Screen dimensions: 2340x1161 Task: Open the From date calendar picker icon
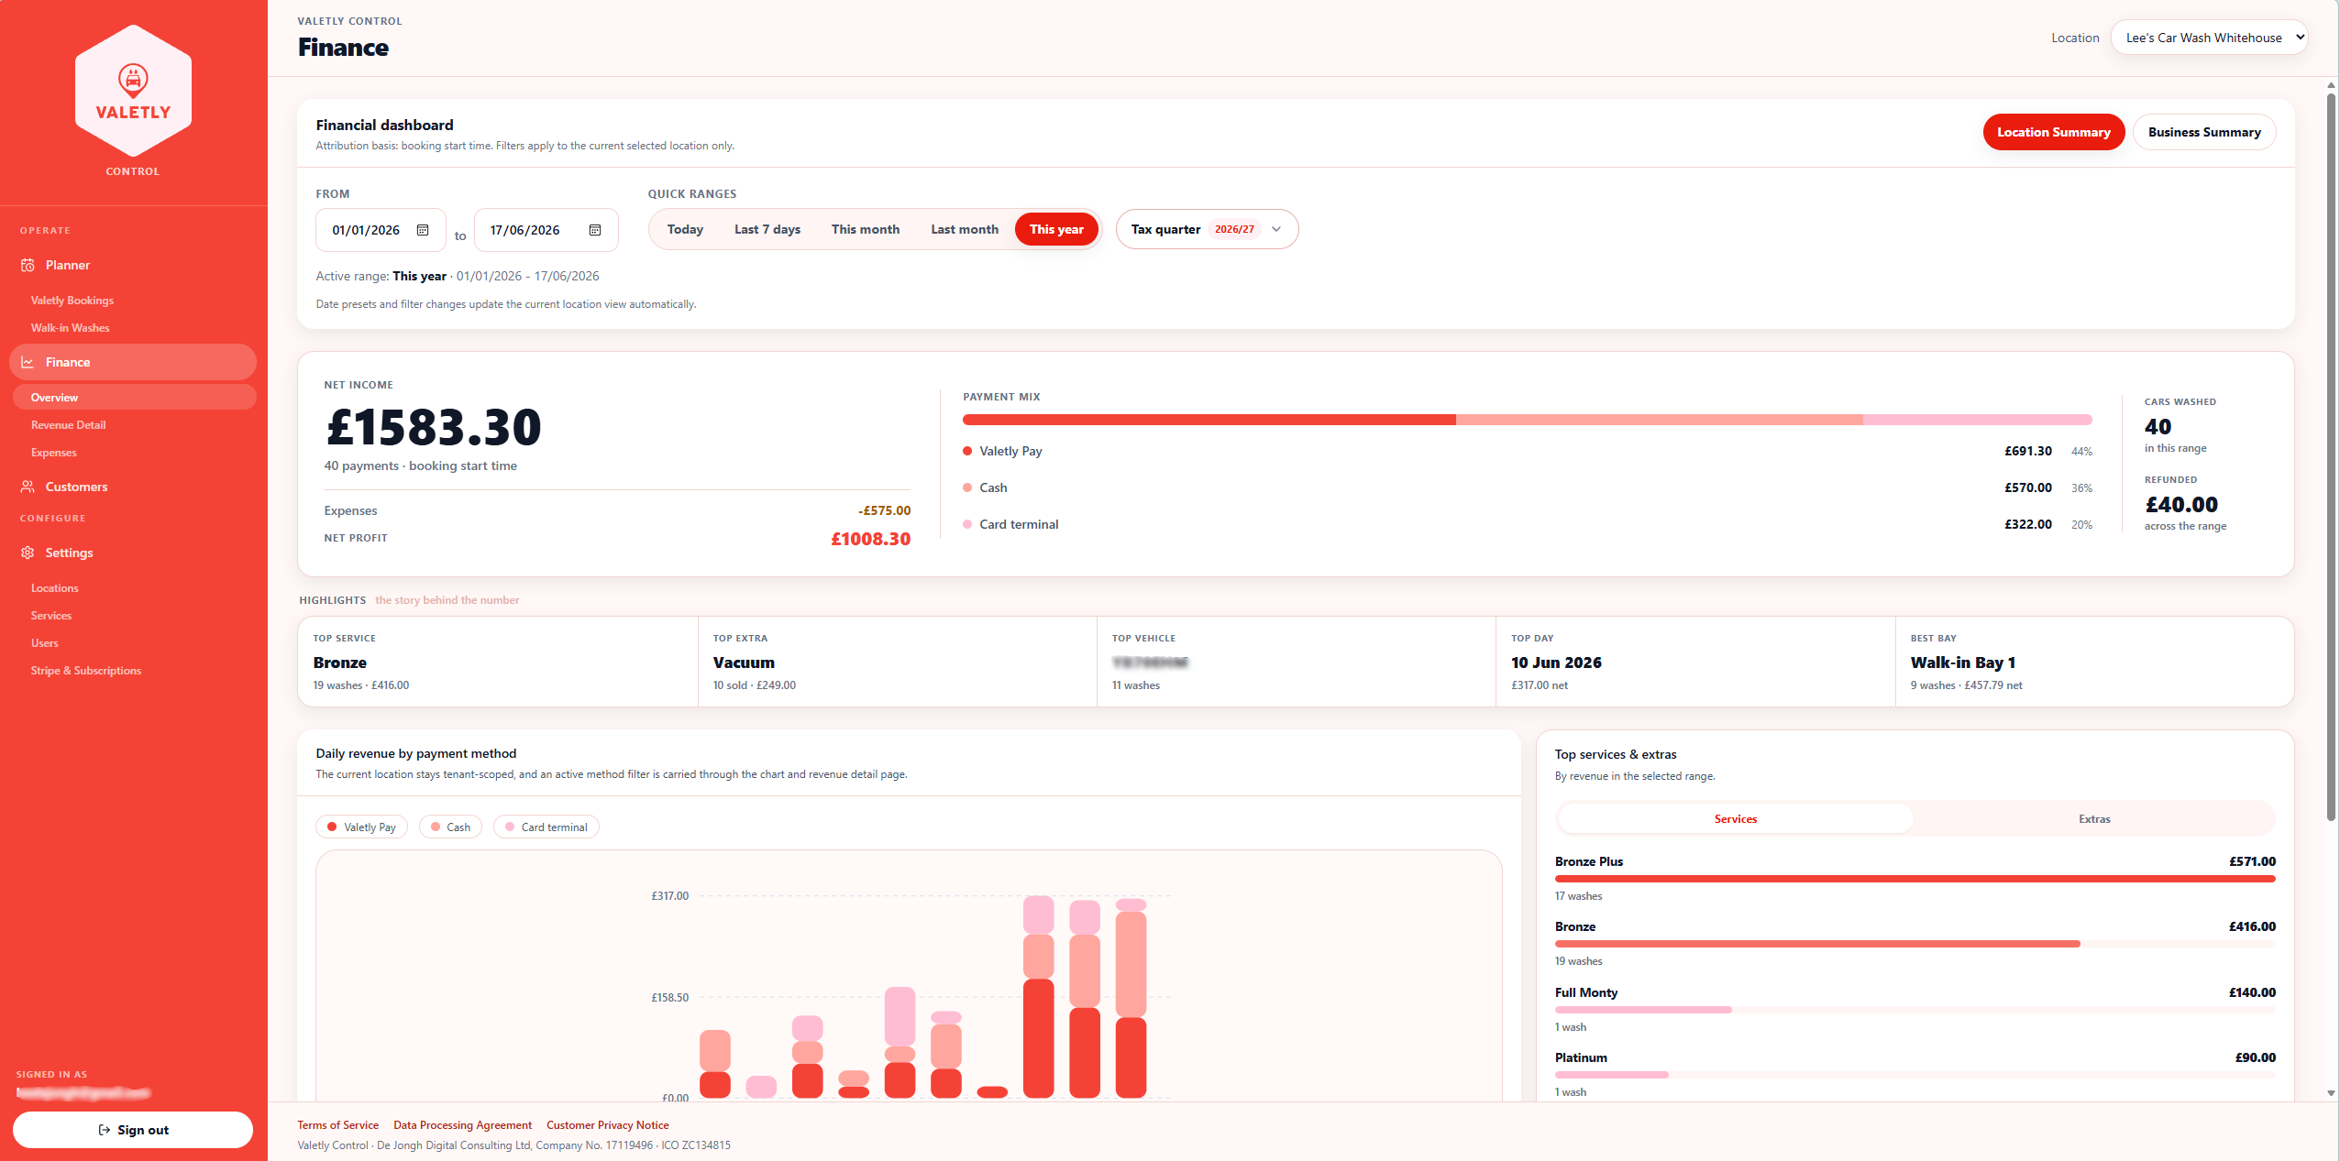coord(423,230)
